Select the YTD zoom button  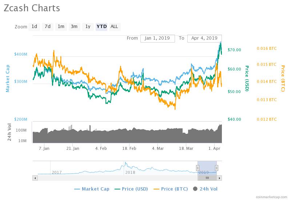point(101,27)
